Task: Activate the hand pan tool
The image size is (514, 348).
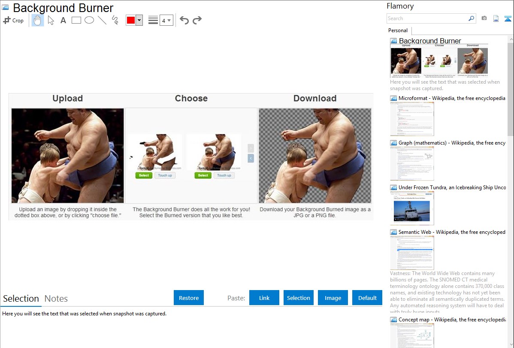Action: tap(38, 20)
